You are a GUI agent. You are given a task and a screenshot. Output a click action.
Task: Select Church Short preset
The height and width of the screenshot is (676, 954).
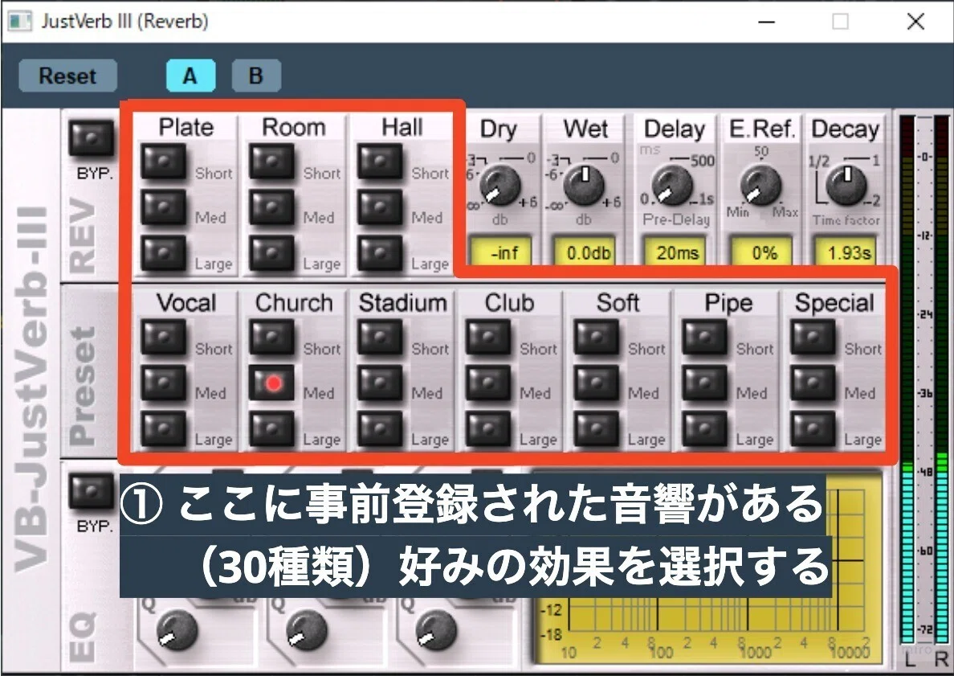pos(271,338)
